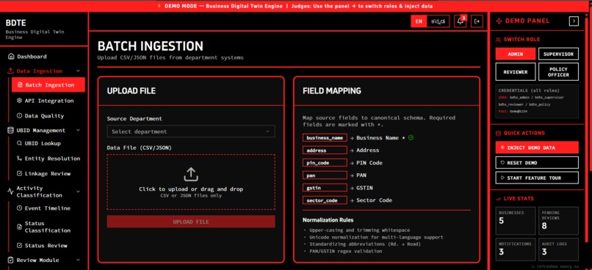Image resolution: width=592 pixels, height=270 pixels.
Task: Click the file upload drop zone
Action: (x=191, y=182)
